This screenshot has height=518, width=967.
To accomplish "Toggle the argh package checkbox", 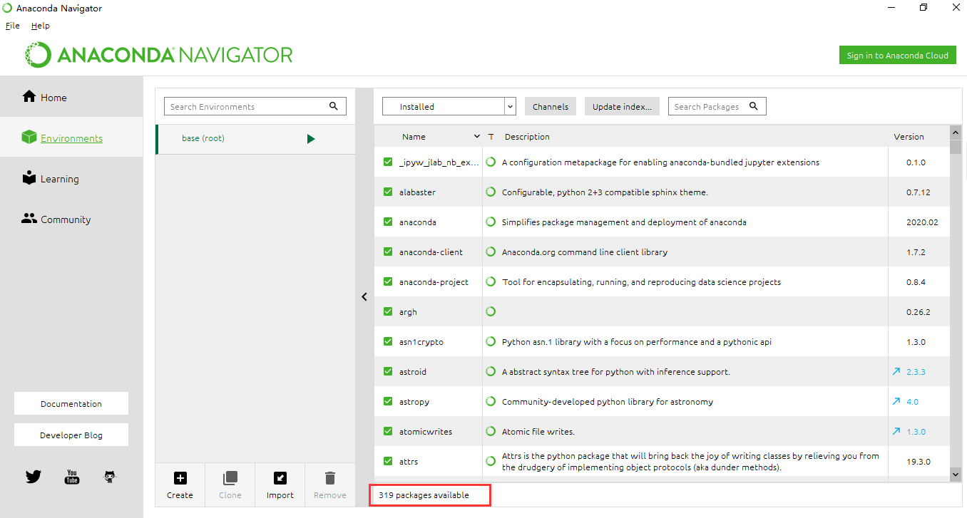I will (388, 311).
